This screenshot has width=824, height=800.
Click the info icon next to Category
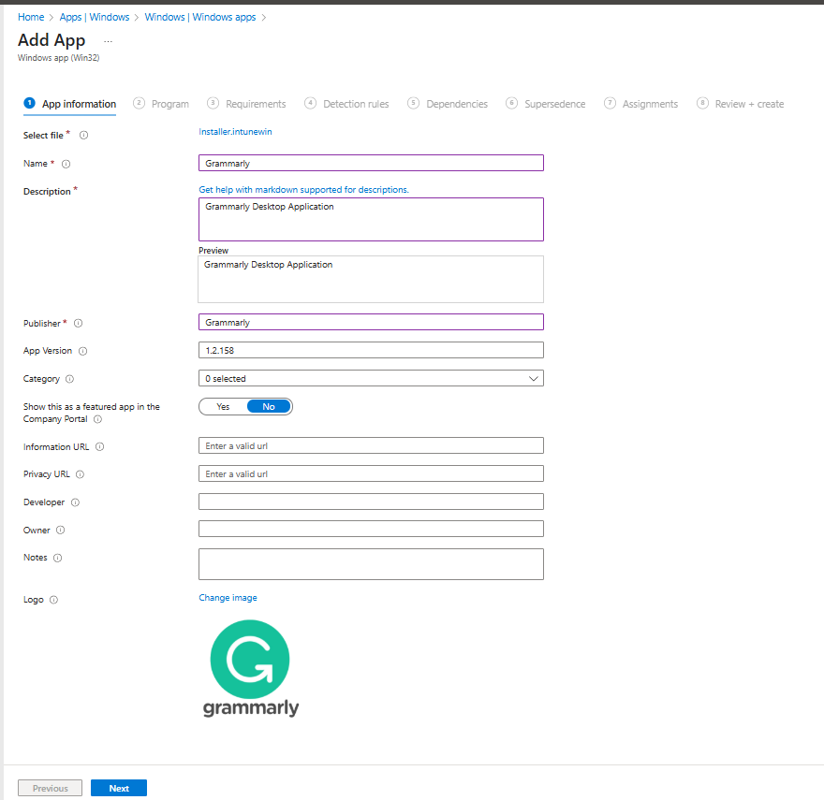click(69, 379)
